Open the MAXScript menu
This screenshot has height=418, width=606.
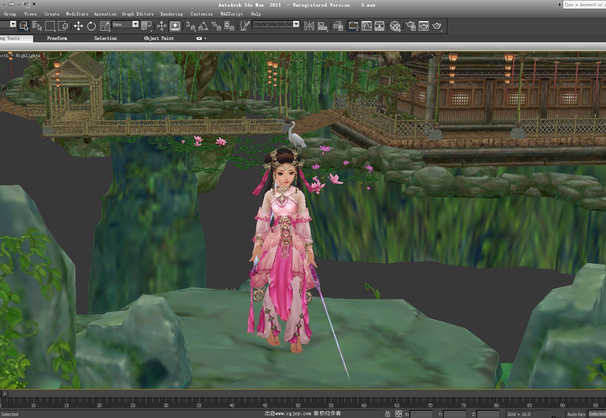point(232,14)
